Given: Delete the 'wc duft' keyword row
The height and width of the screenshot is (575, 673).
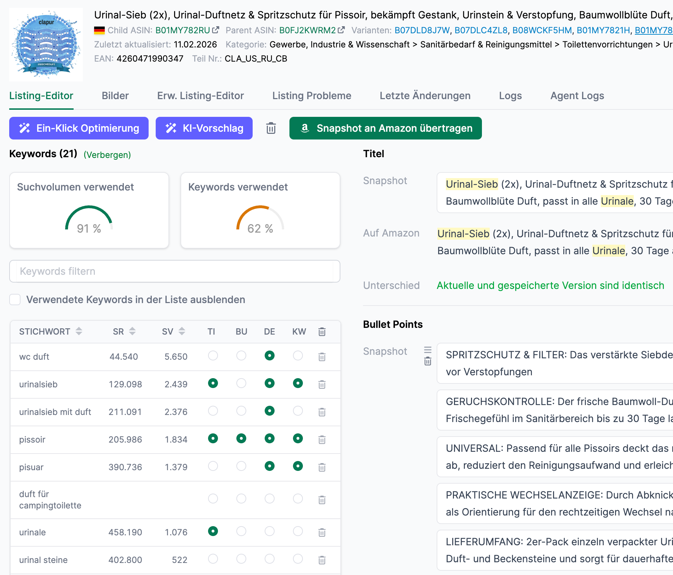Looking at the screenshot, I should 322,357.
